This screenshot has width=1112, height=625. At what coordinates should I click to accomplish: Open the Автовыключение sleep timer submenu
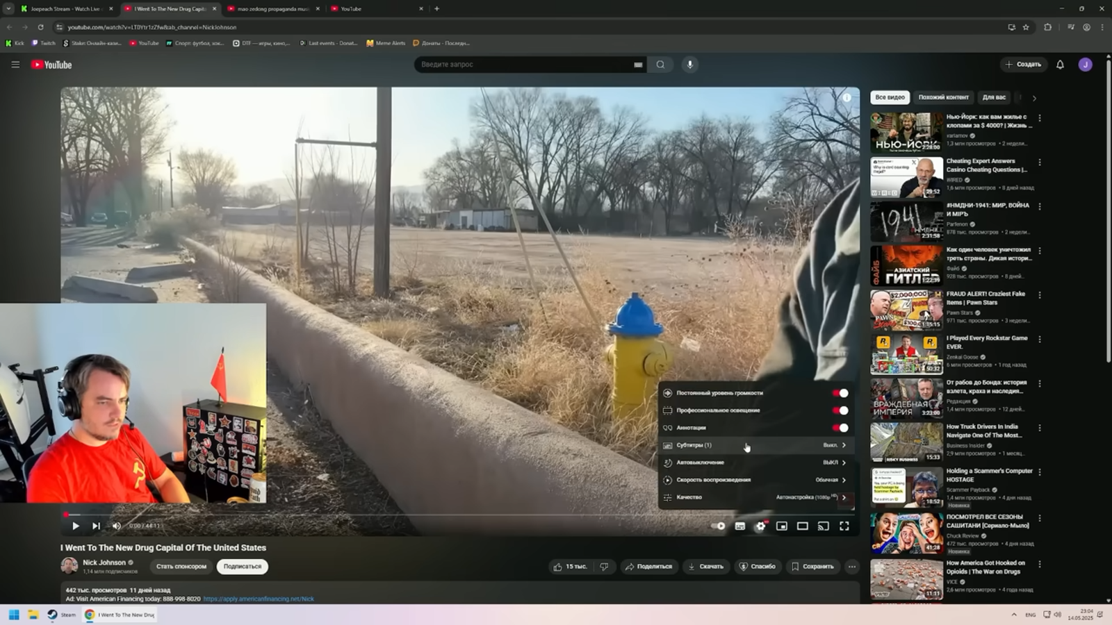tap(756, 462)
